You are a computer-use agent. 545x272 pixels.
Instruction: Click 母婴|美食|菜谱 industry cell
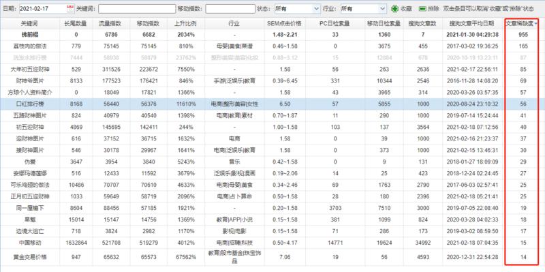coord(234,46)
